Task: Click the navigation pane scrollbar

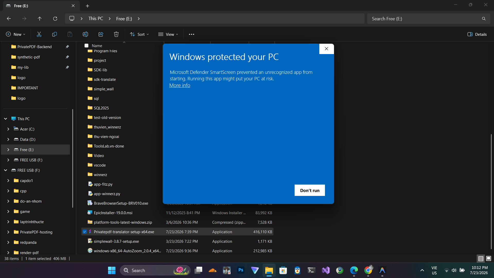Action: click(x=73, y=158)
